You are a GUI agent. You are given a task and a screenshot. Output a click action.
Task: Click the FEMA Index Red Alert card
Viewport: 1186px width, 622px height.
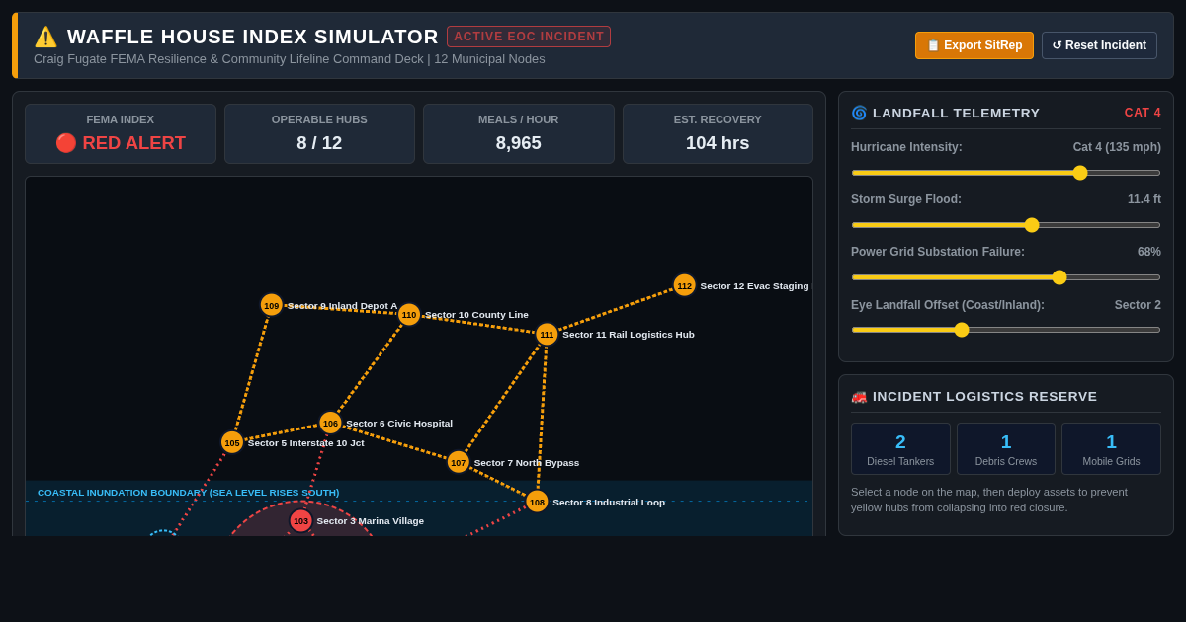121,134
